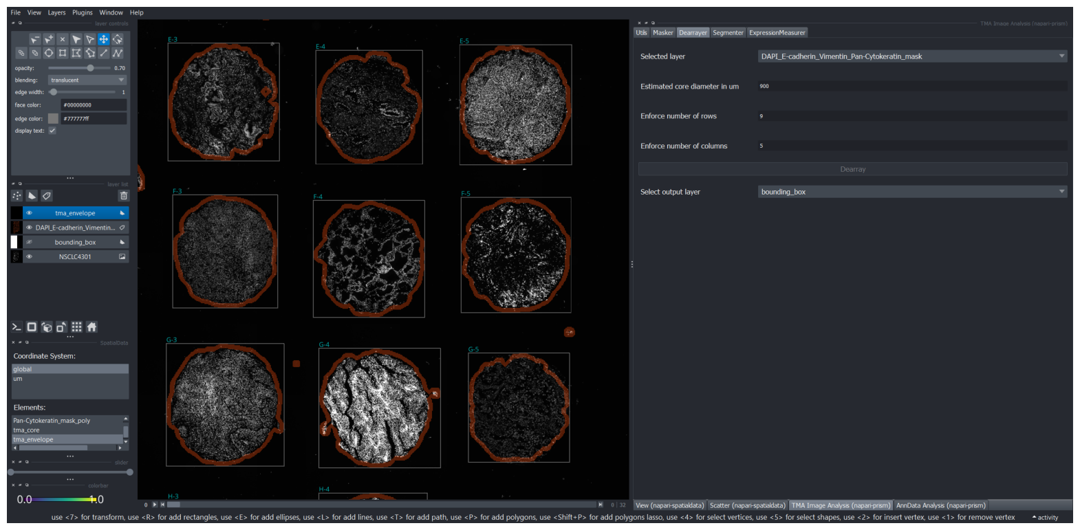
Task: Switch to View (napari-spatialdata) tab
Action: [669, 505]
